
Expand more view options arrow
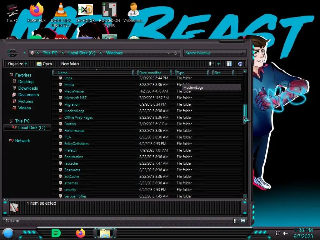pos(218,64)
